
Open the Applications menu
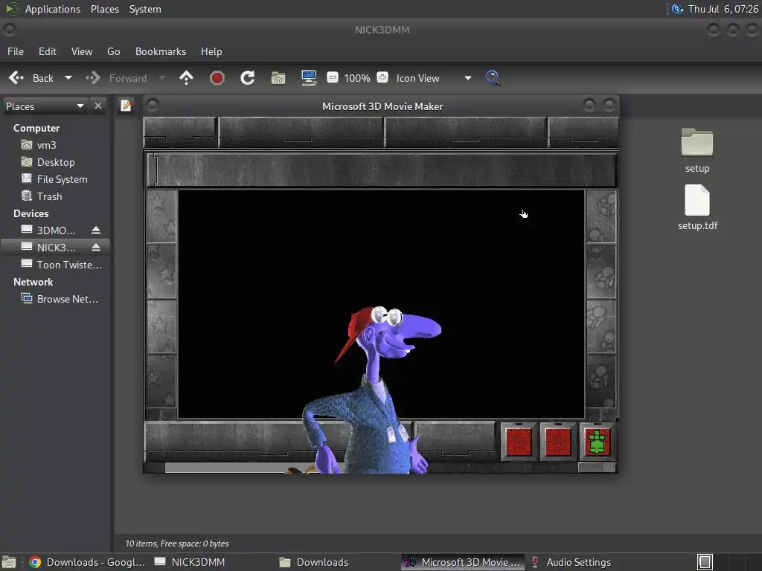pyautogui.click(x=53, y=9)
